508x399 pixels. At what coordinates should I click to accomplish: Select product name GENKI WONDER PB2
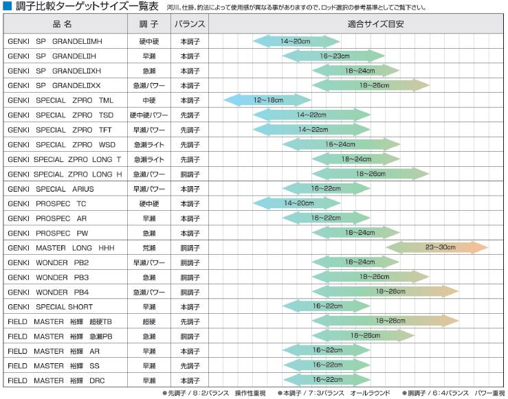point(48,263)
